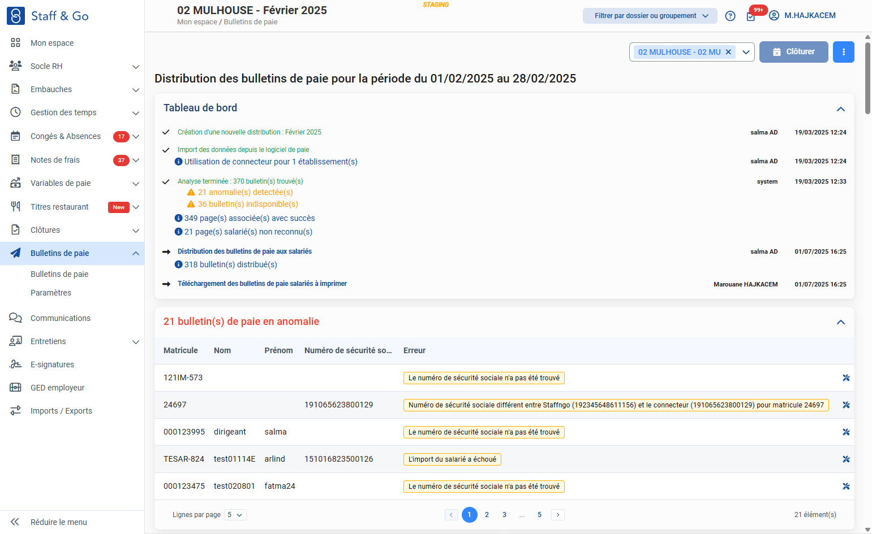The width and height of the screenshot is (872, 534).
Task: Open the help question mark icon
Action: [730, 16]
